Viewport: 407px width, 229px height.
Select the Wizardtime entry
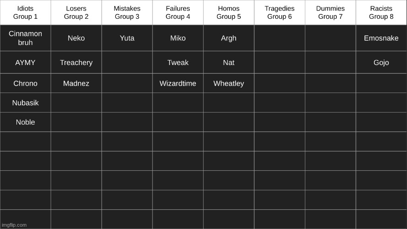pos(178,83)
